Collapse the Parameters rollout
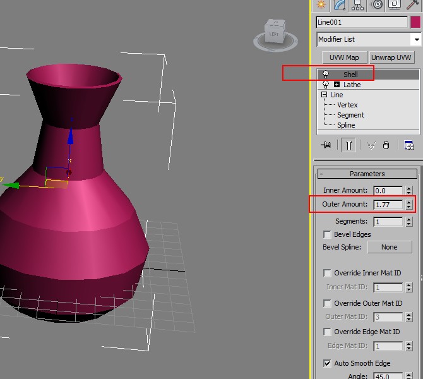The height and width of the screenshot is (379, 423). pos(367,174)
